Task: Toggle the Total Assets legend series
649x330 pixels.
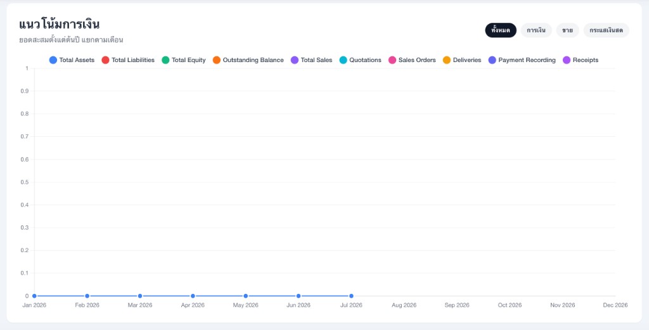Action: (72, 60)
